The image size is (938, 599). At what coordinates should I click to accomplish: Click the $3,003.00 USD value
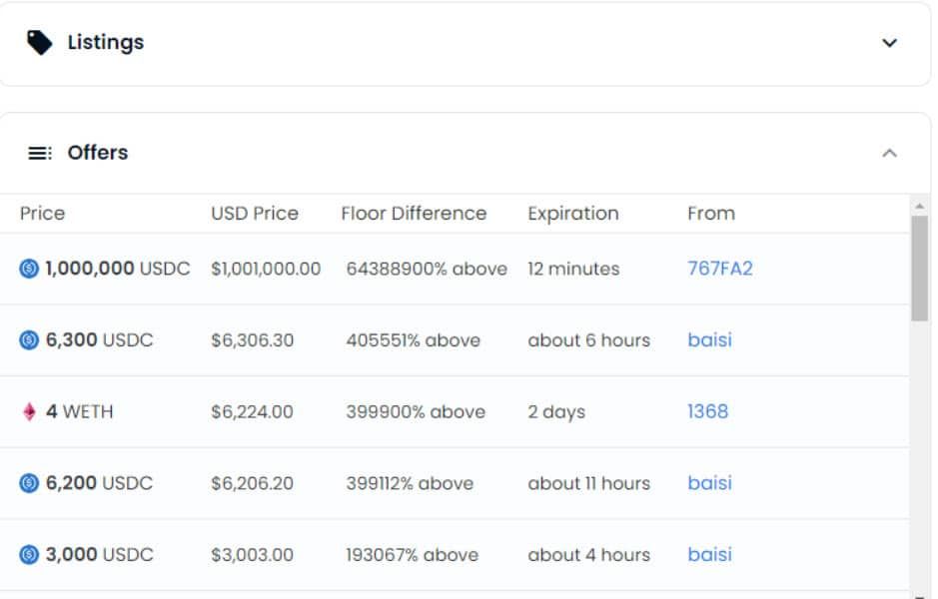tap(252, 555)
